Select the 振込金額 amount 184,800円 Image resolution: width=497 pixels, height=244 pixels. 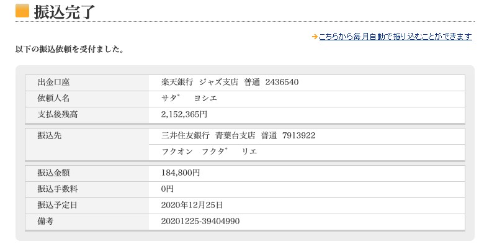(x=181, y=173)
